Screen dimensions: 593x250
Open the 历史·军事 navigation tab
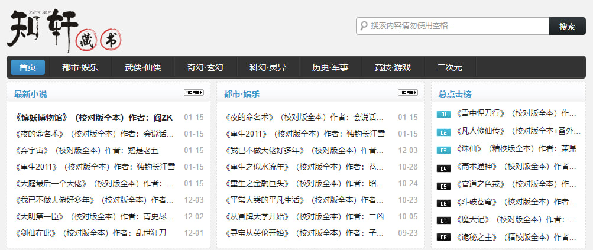pos(330,67)
